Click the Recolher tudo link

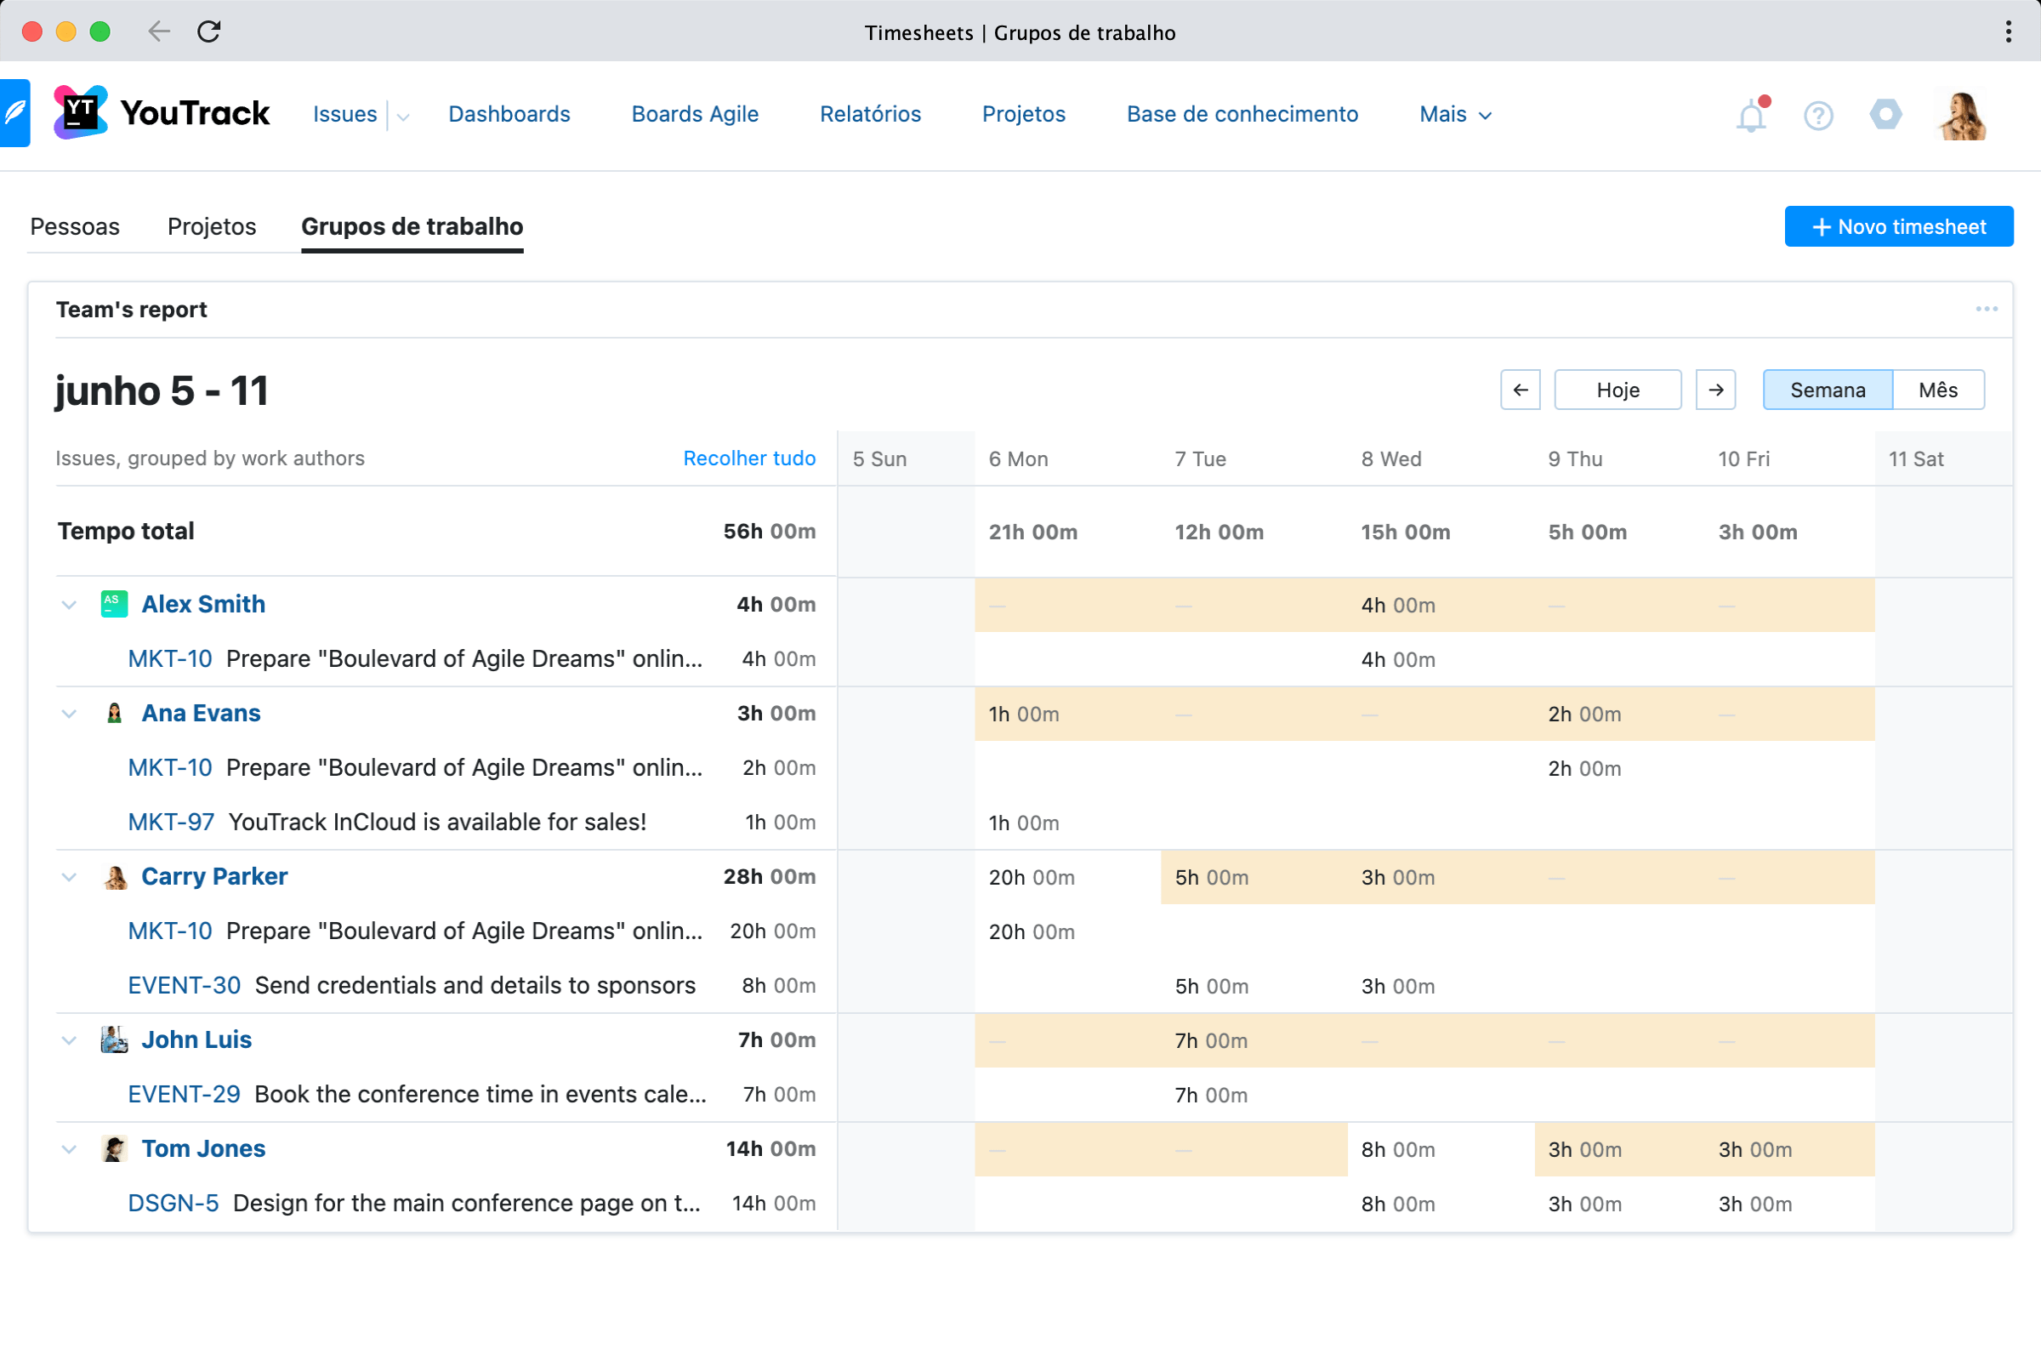pyautogui.click(x=749, y=458)
